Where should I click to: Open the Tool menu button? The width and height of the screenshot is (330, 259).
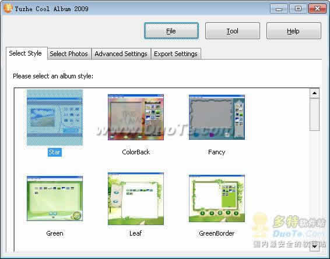pos(233,31)
